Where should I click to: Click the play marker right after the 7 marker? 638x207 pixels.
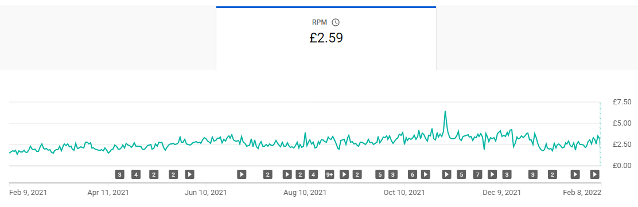492,174
